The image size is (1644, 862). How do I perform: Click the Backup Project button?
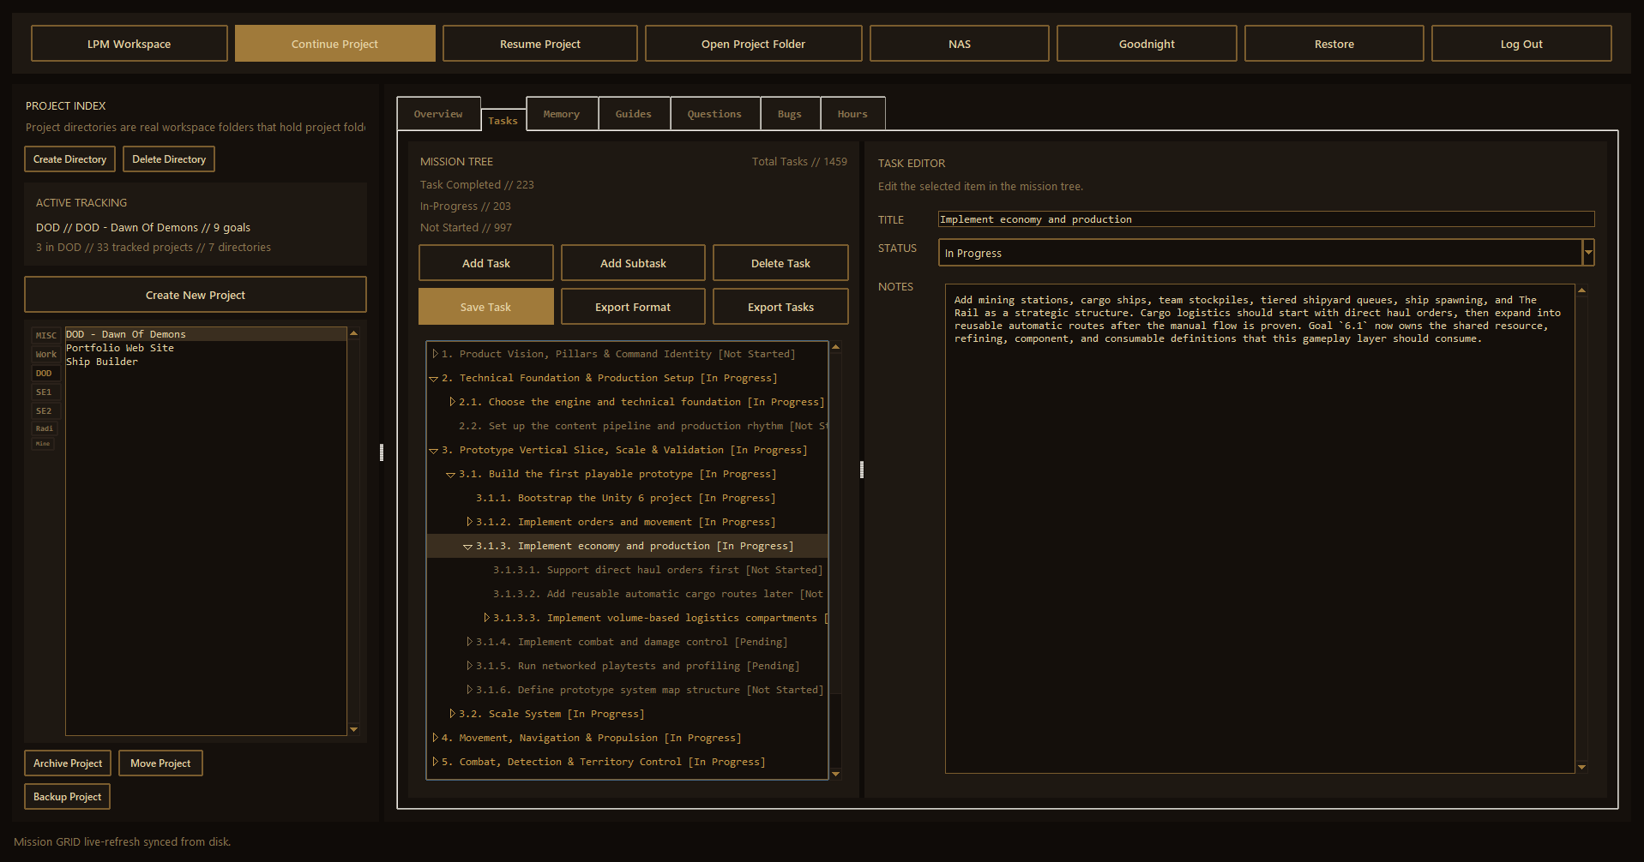click(x=68, y=797)
